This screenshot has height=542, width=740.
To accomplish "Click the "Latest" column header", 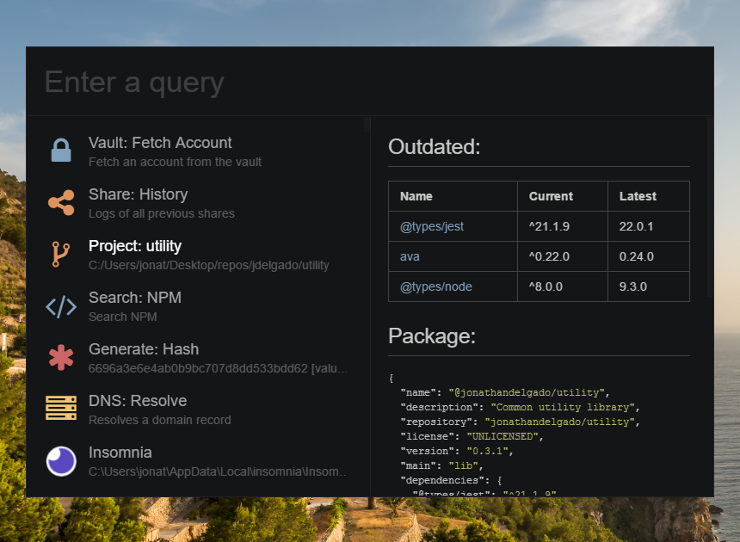I will tap(649, 196).
